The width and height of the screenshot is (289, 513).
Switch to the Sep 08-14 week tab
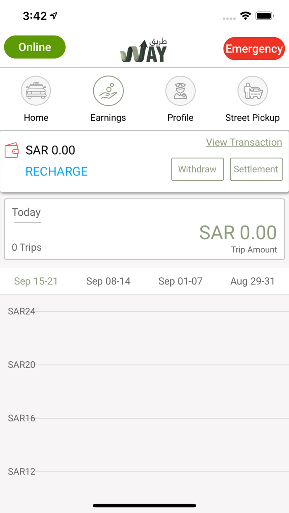click(x=108, y=281)
